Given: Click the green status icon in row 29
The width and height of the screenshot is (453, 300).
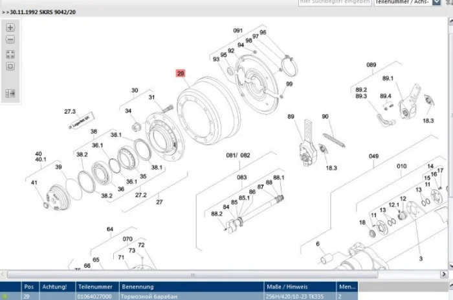Looking at the screenshot, I should pos(6,296).
